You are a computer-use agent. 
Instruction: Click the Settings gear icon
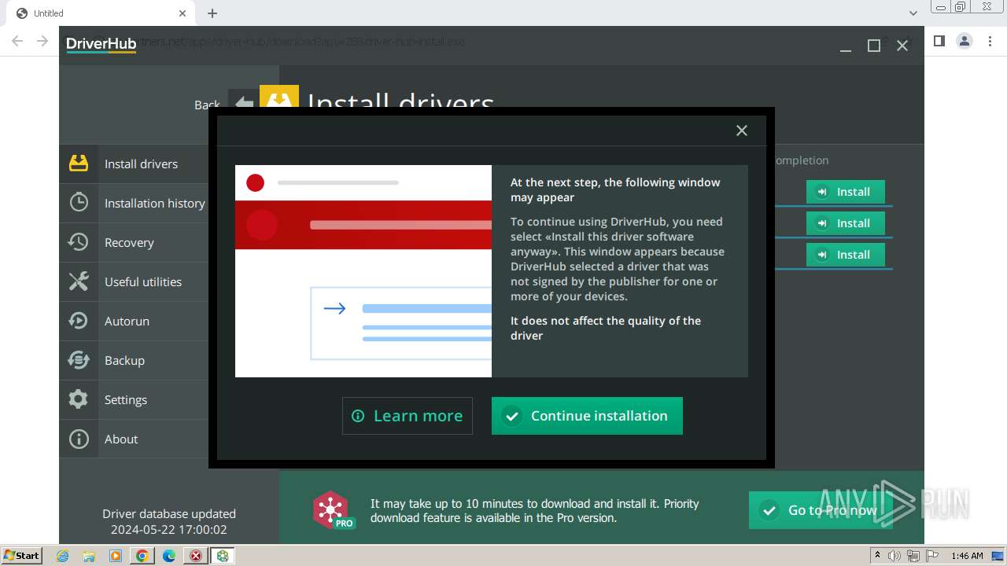pyautogui.click(x=79, y=399)
